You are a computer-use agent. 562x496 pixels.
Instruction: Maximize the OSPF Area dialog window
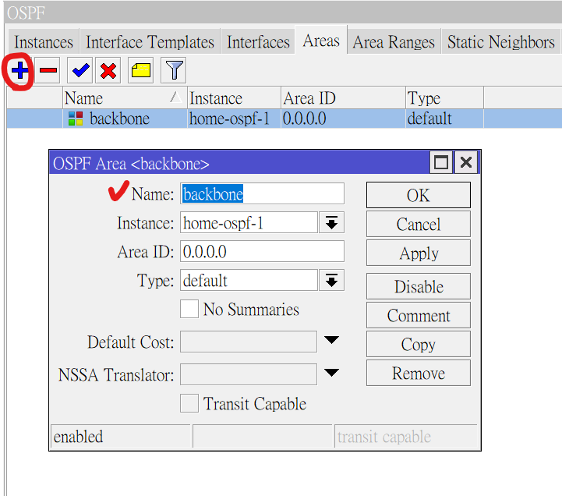click(441, 162)
